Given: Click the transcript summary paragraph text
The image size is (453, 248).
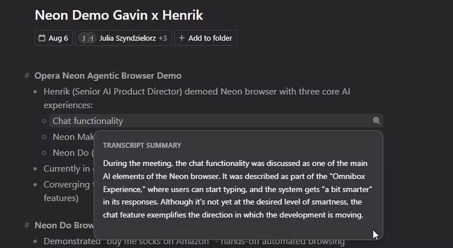Looking at the screenshot, I should 238,189.
